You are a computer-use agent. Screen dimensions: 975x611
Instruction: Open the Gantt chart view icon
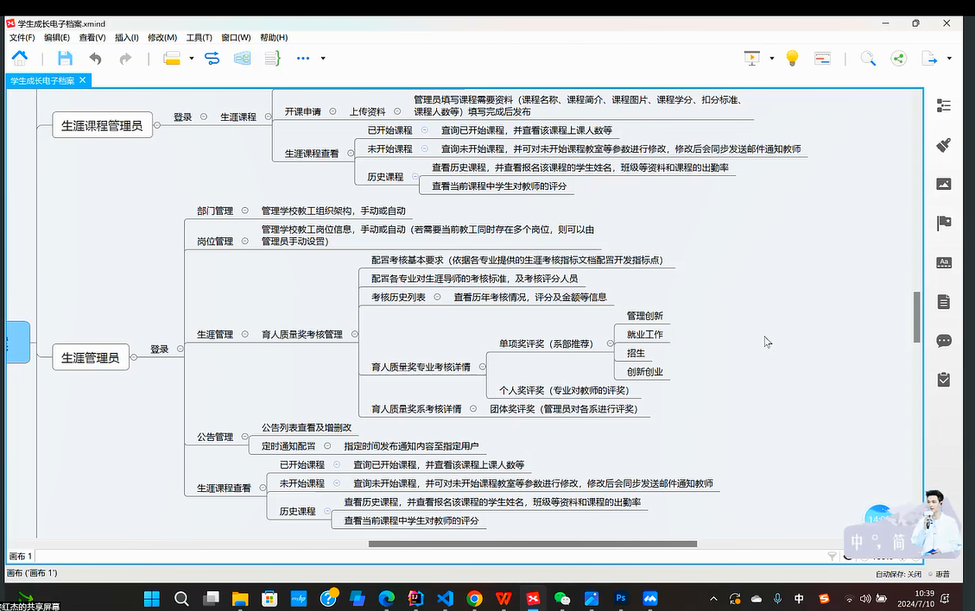[x=823, y=59]
